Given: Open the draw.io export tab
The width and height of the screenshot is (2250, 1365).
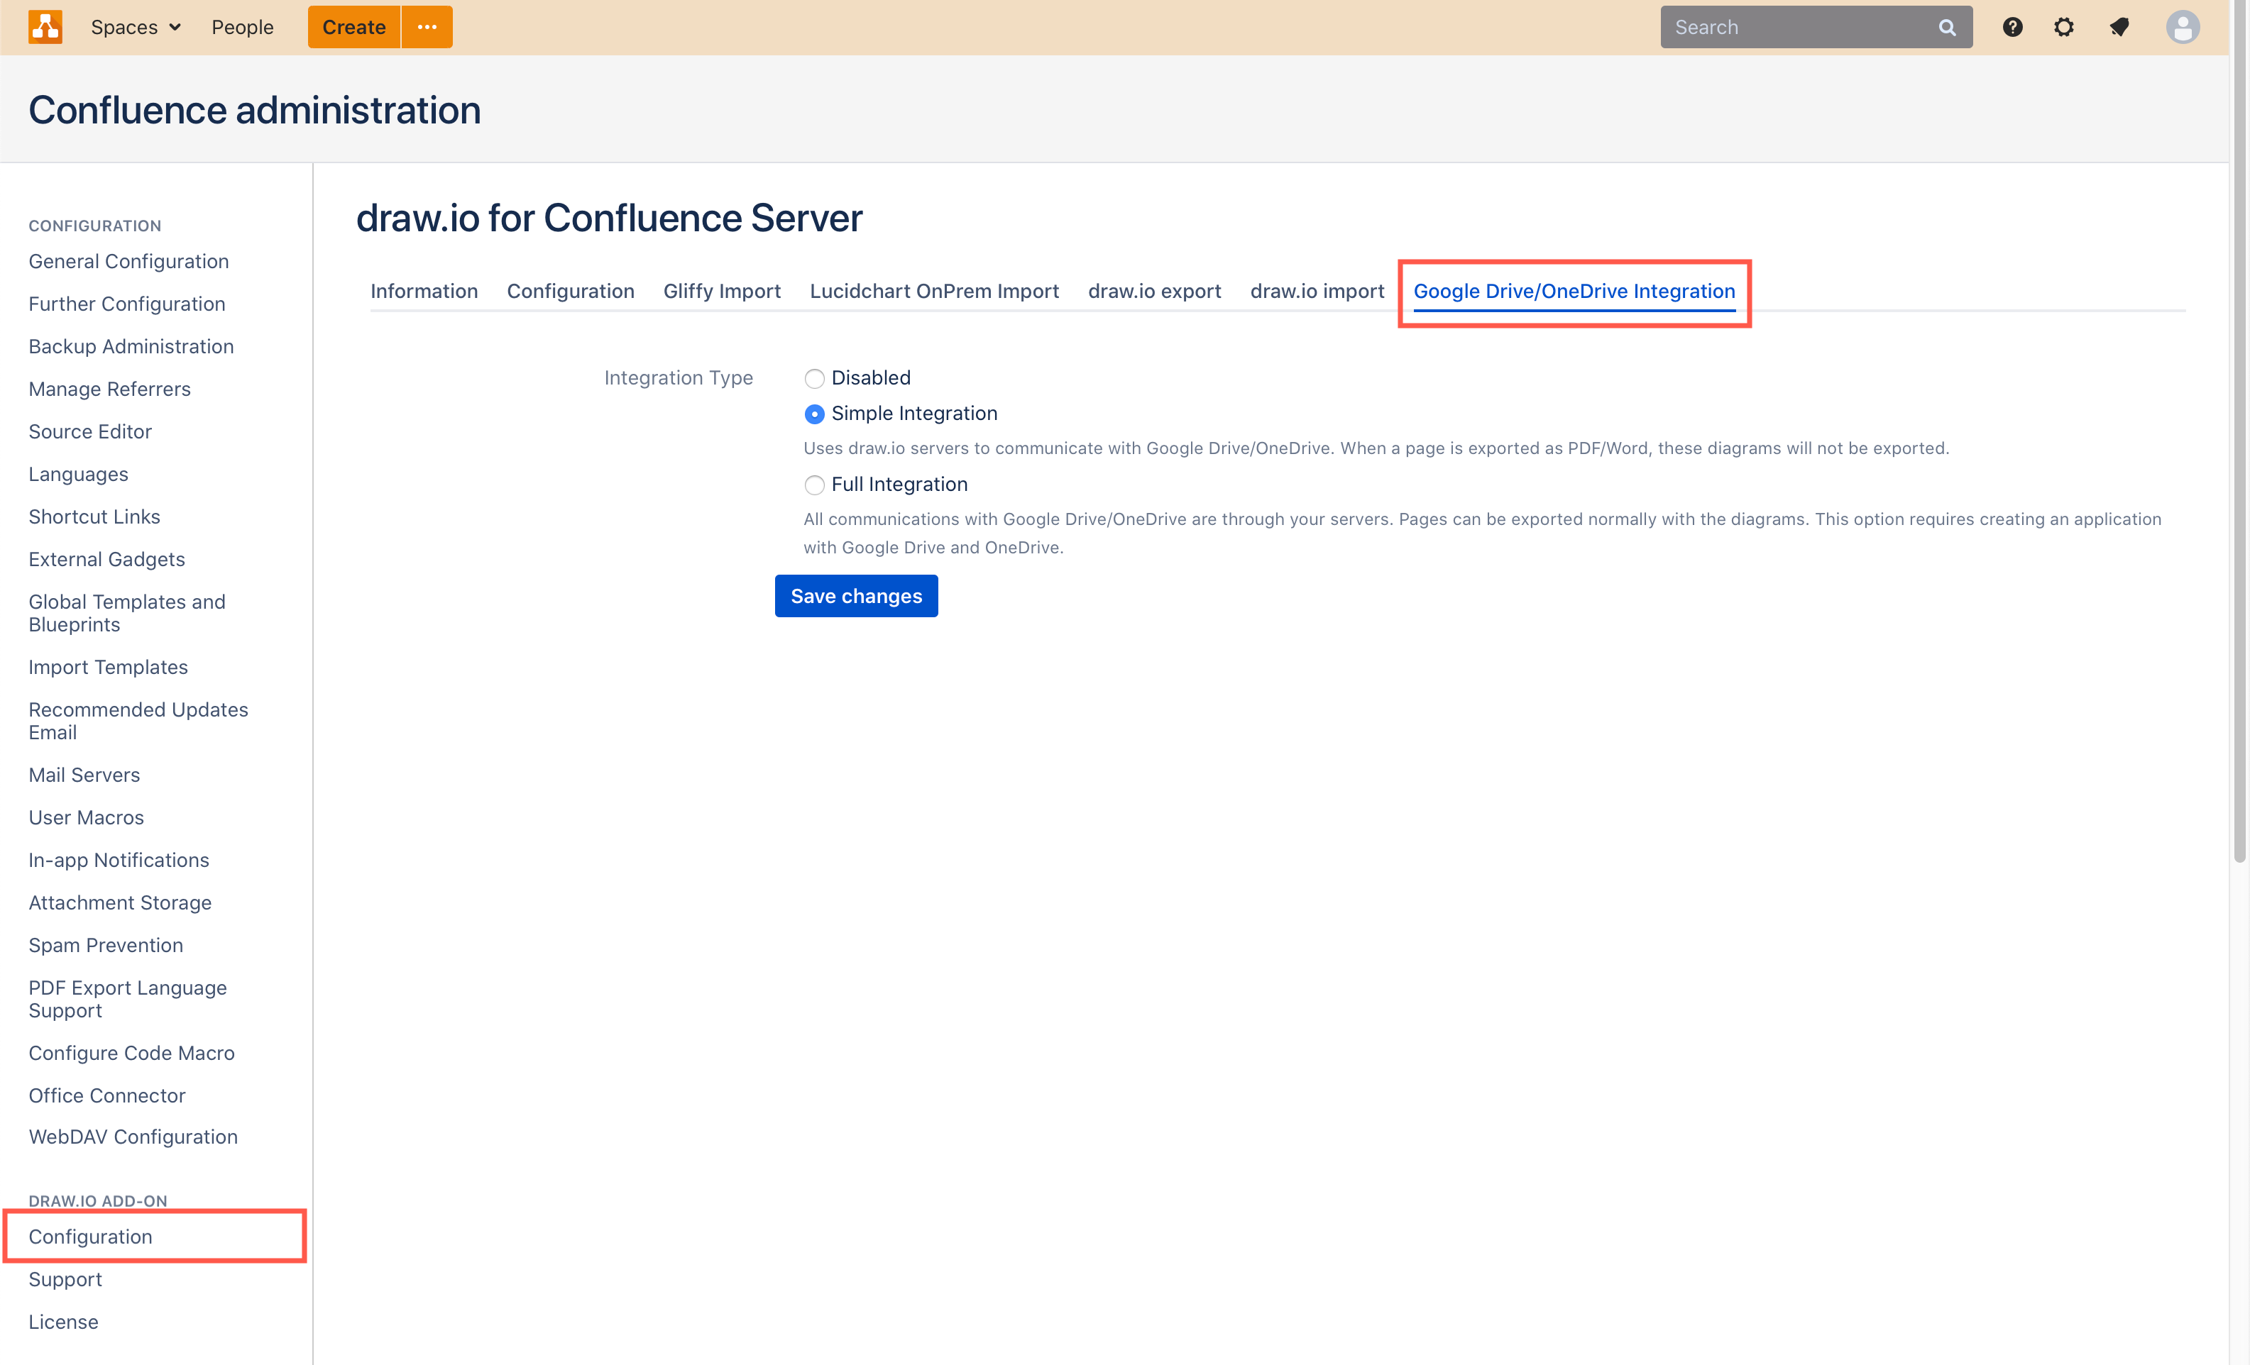Looking at the screenshot, I should [1154, 291].
